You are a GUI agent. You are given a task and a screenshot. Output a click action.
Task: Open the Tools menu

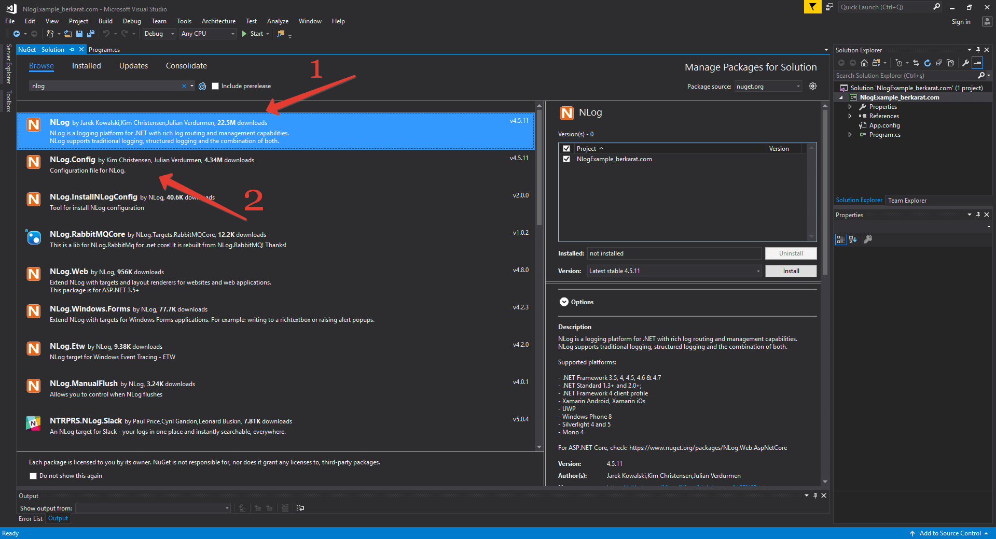point(184,21)
